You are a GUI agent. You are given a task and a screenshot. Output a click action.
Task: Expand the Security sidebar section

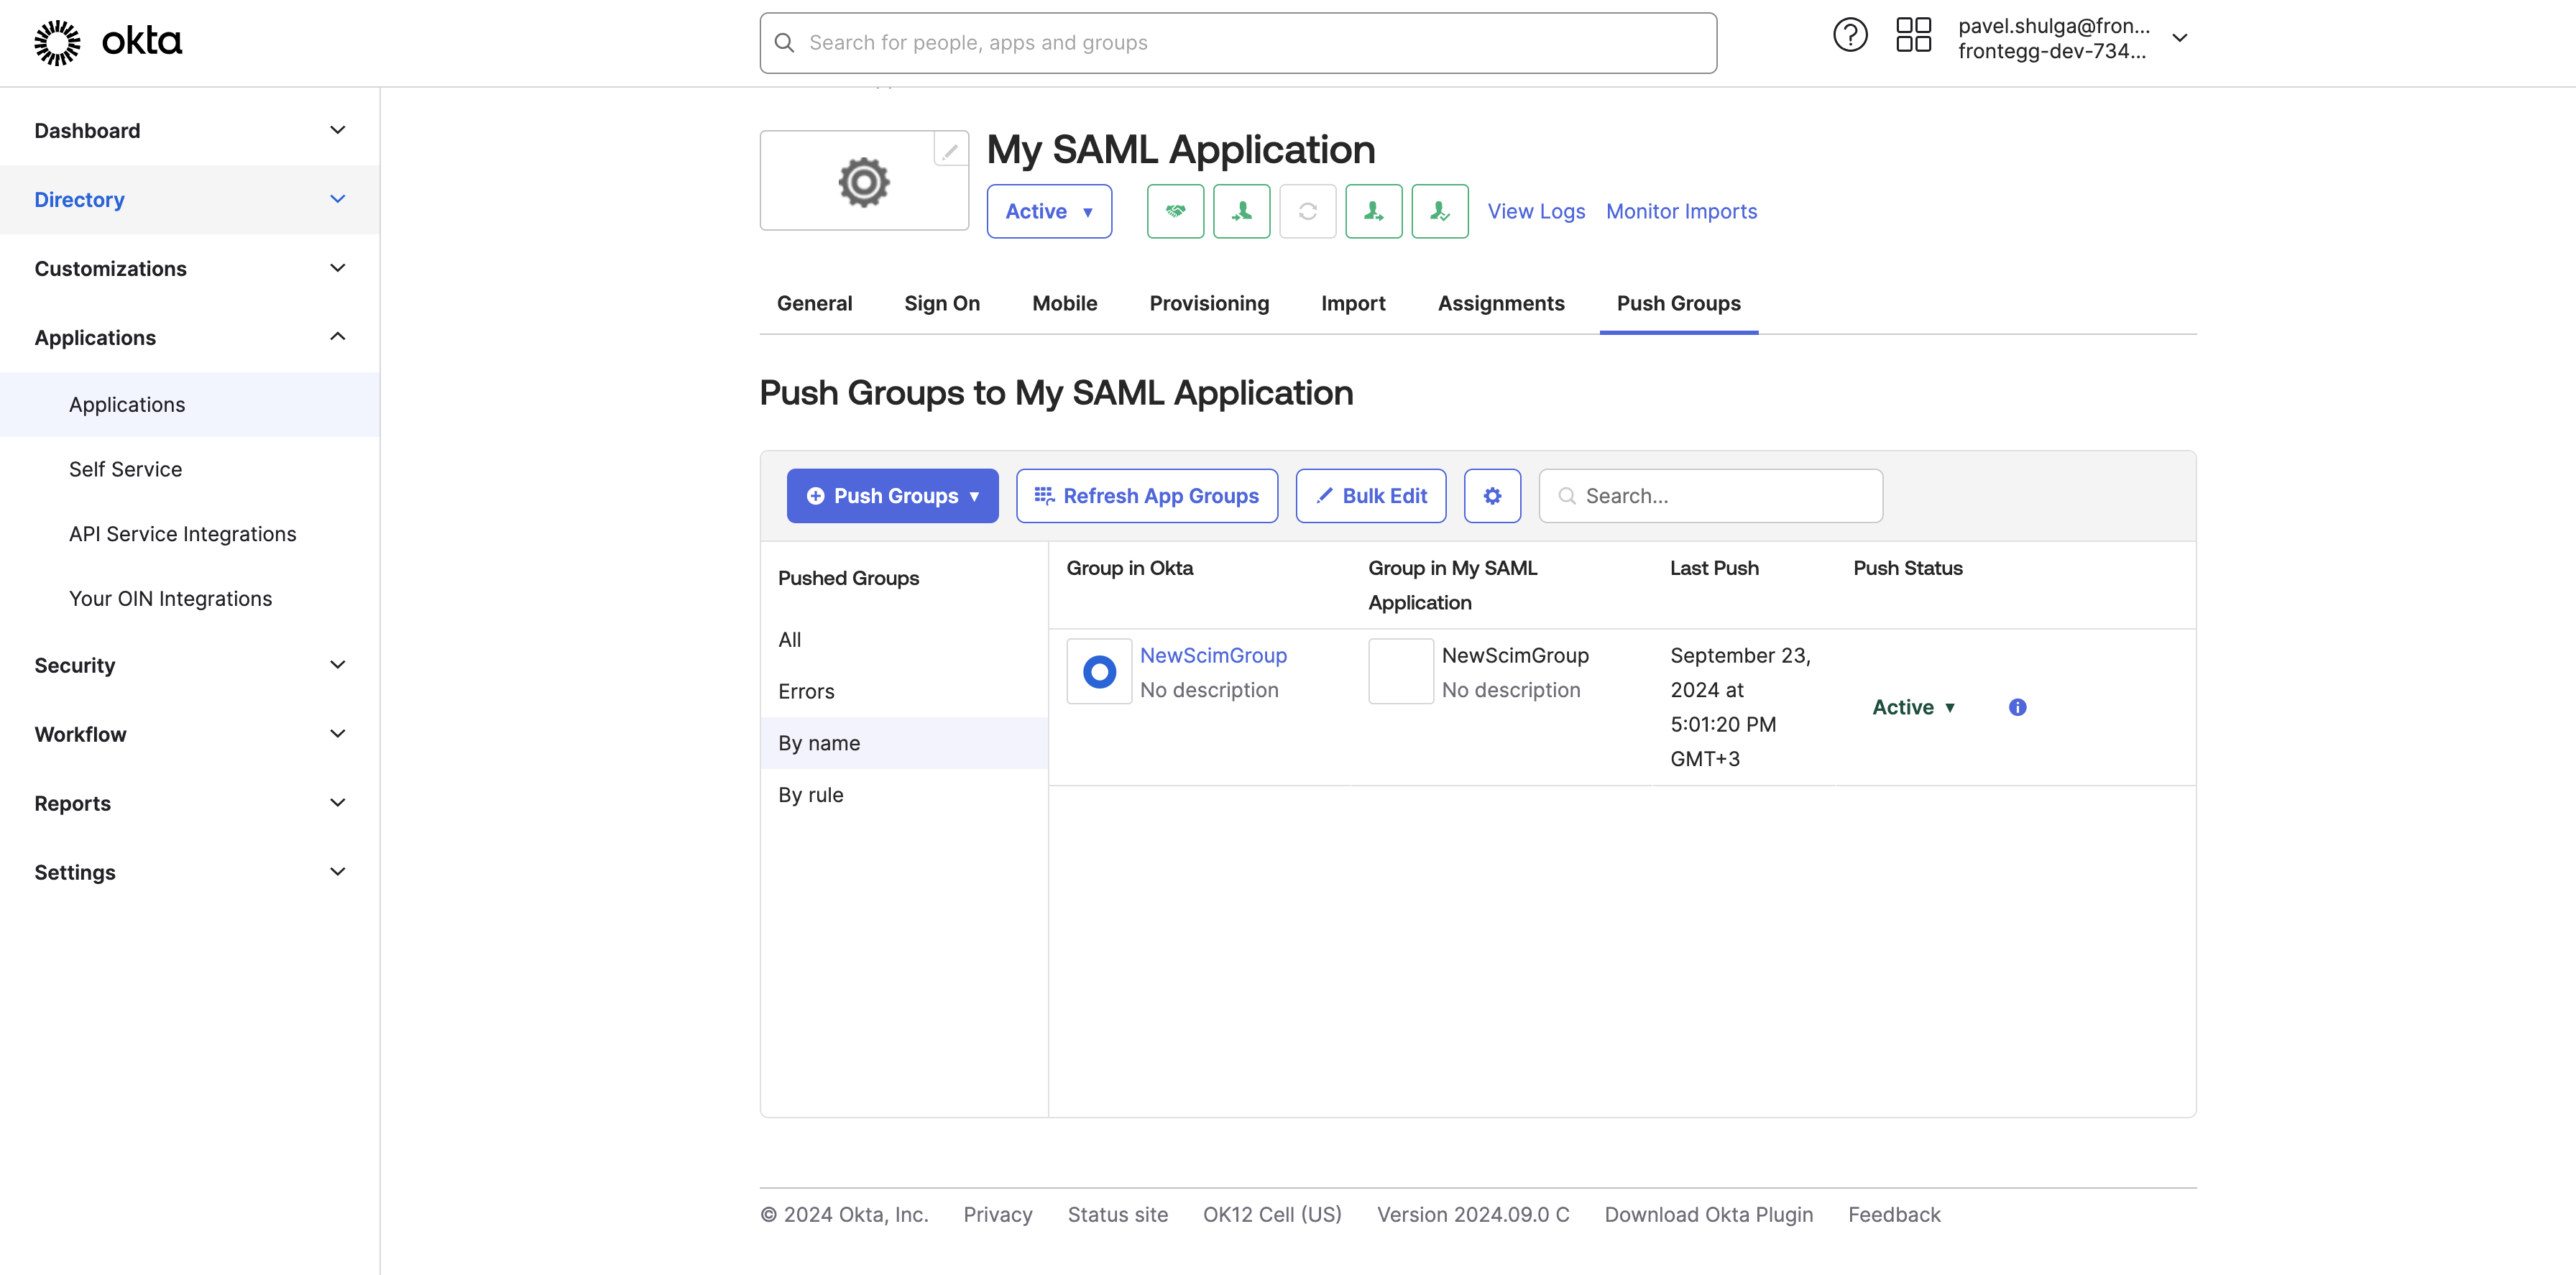(x=189, y=665)
